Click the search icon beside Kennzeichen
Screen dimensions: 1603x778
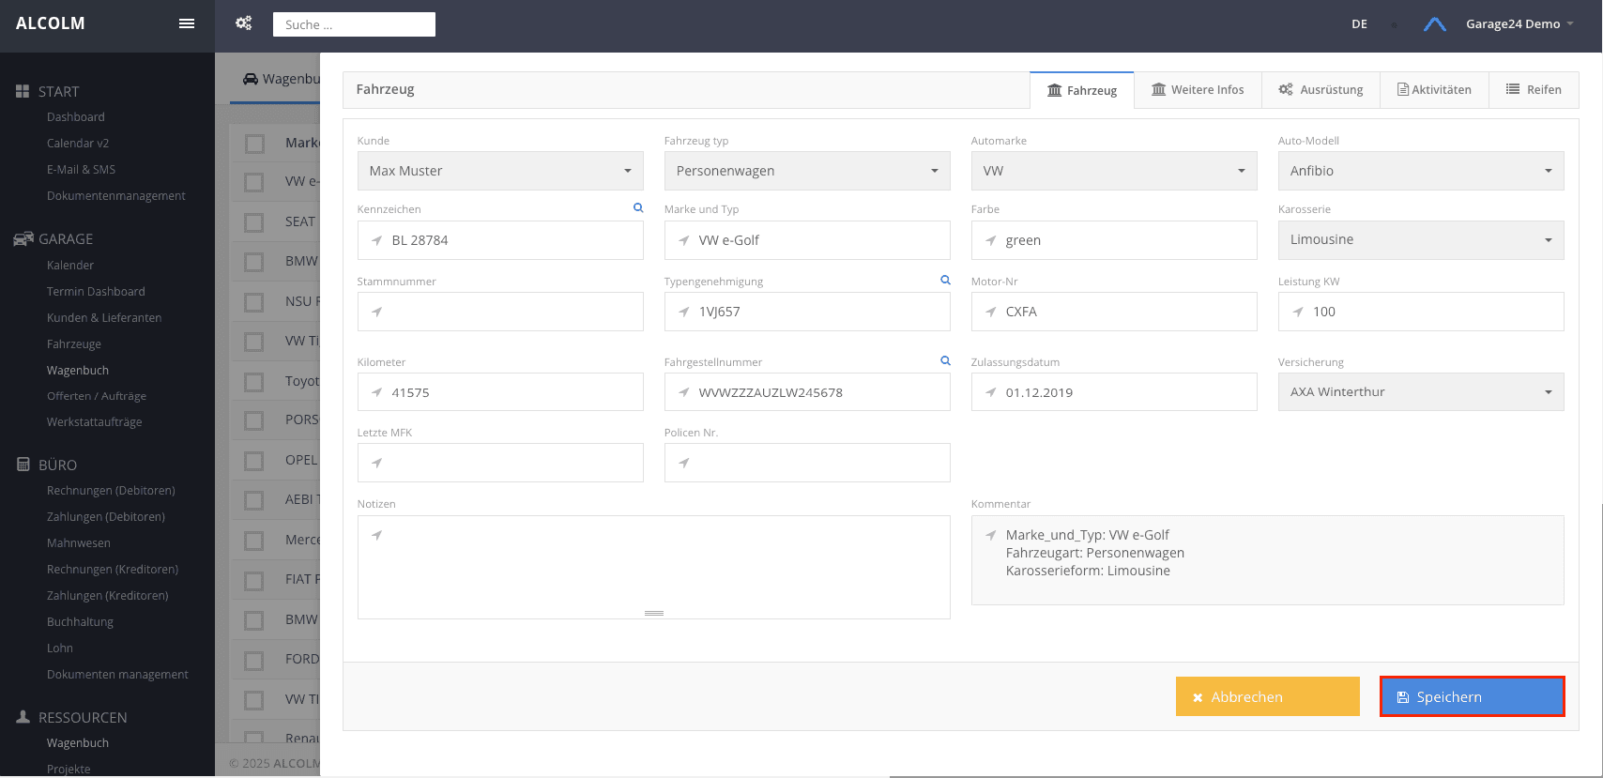[638, 207]
